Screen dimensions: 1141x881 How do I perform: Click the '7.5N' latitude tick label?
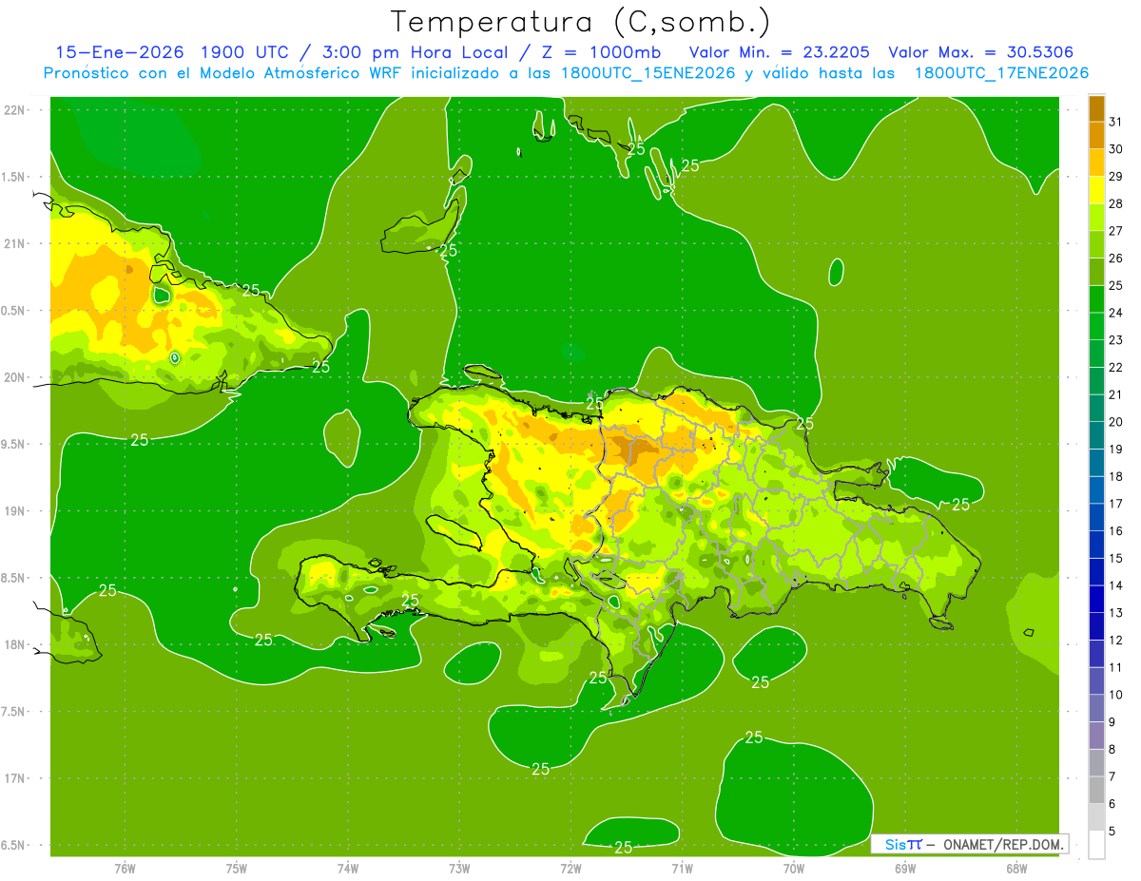pyautogui.click(x=14, y=712)
